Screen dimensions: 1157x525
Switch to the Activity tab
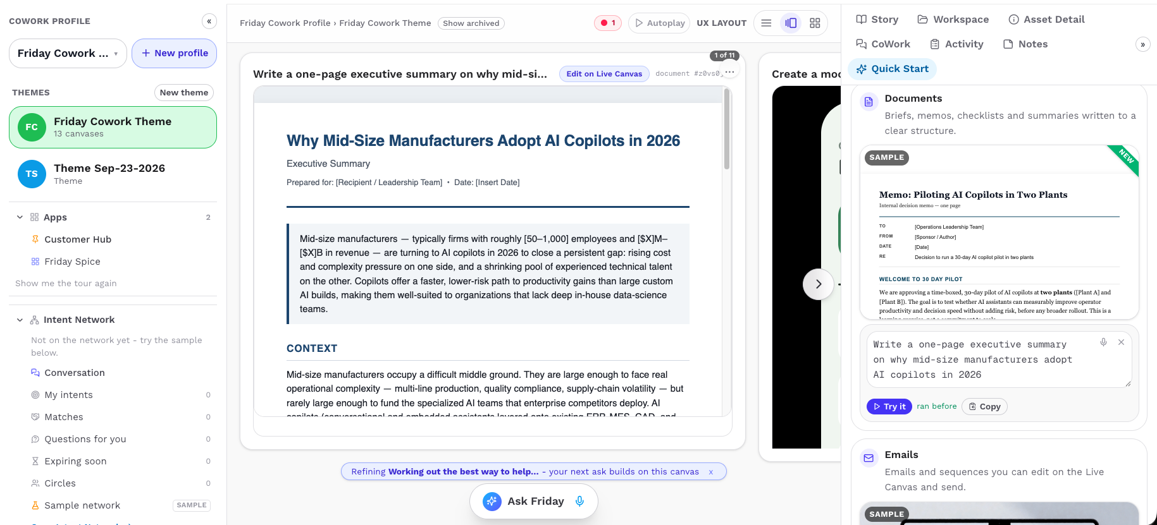pos(956,44)
